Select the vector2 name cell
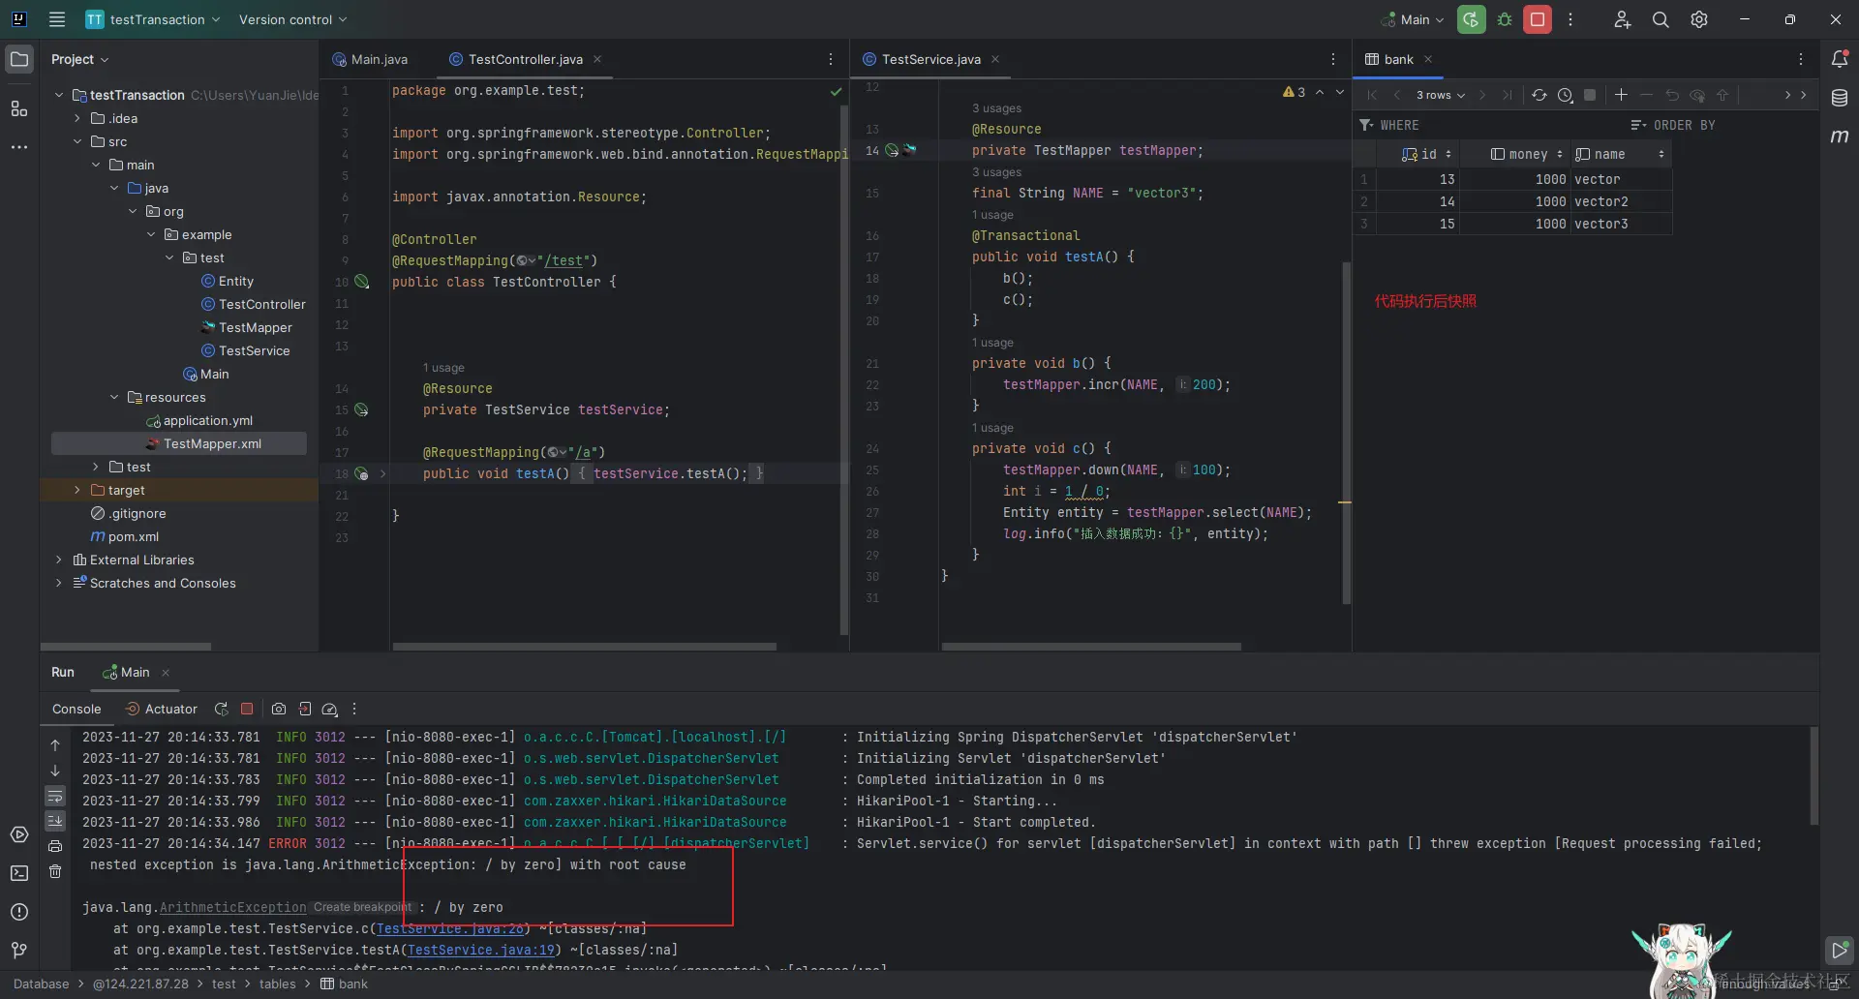Screen dimensions: 1859x999 pos(1622,201)
